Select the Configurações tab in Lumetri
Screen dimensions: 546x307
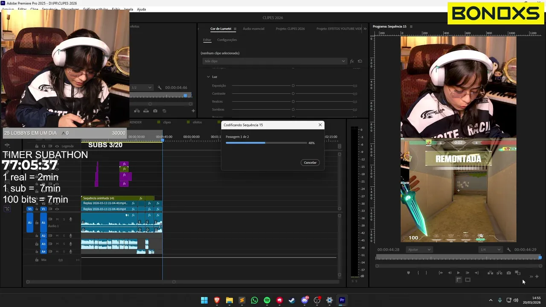pos(227,40)
